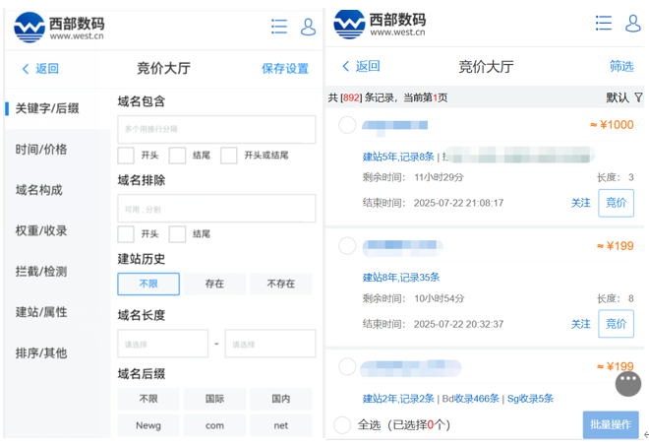
Task: Open the minimum 域名长度 dropdown
Action: pos(162,344)
